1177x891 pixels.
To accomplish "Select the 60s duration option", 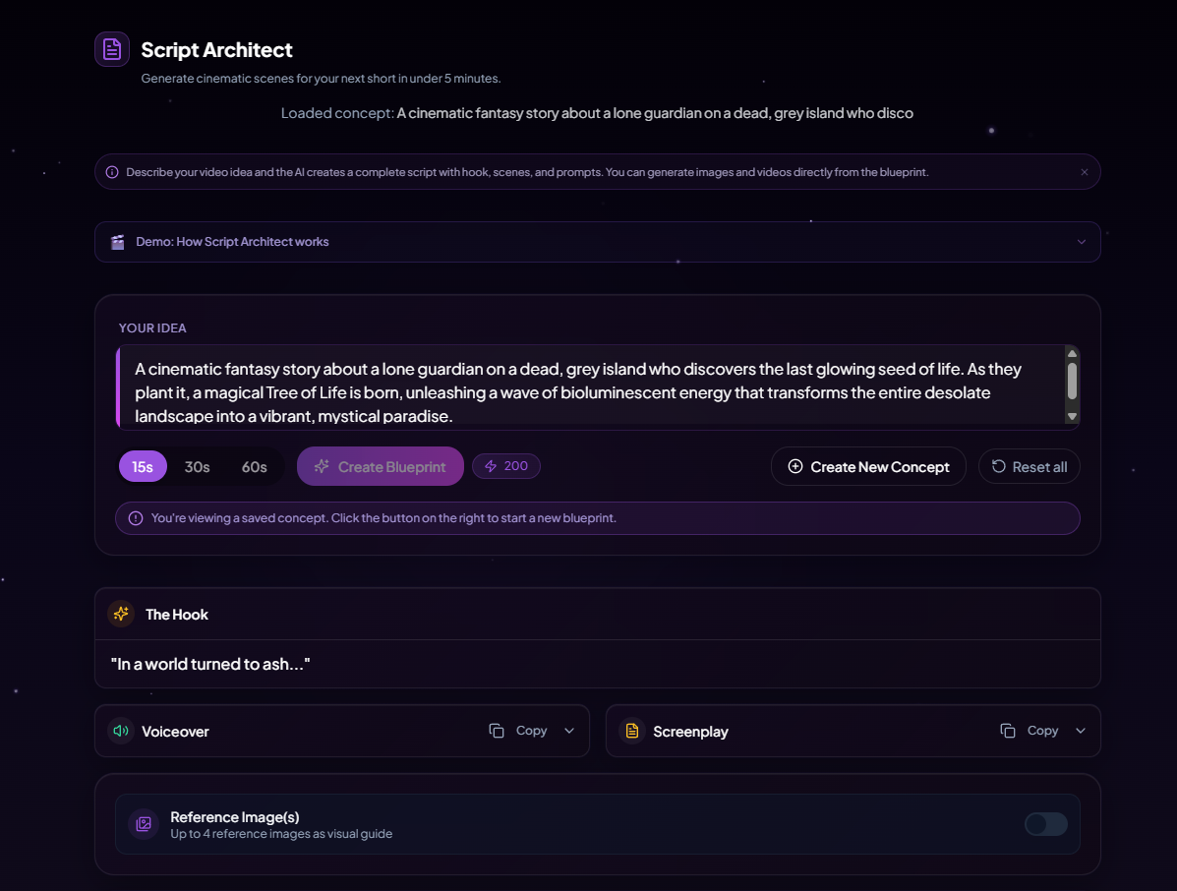I will coord(255,467).
